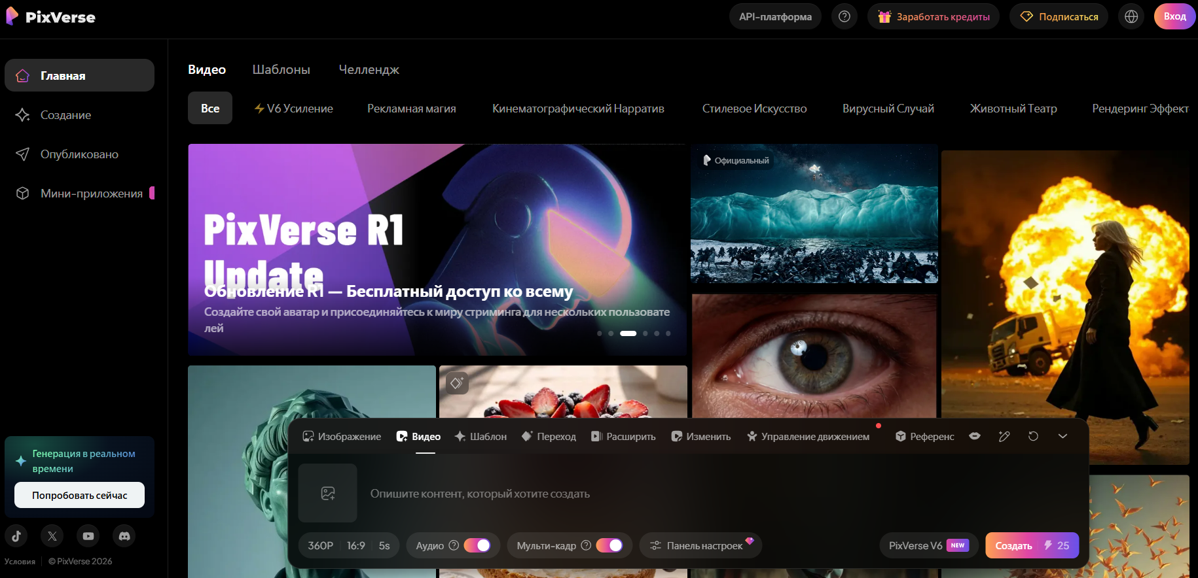Viewport: 1198px width, 578px height.
Task: Select Рекламная магия category
Action: click(x=412, y=109)
